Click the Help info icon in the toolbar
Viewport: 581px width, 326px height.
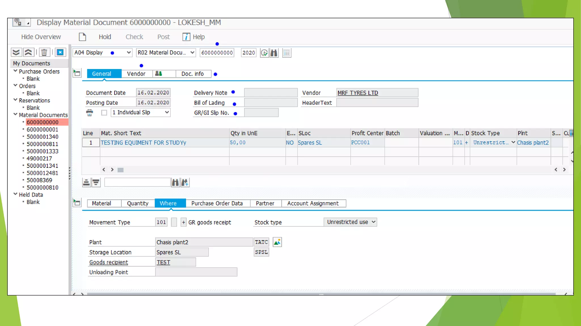(x=186, y=37)
